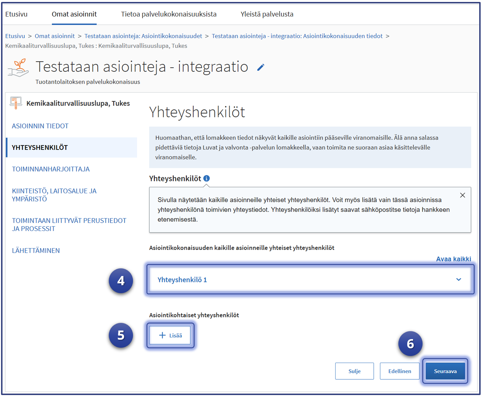Open Yleistä palvelusta tab

pyautogui.click(x=267, y=14)
